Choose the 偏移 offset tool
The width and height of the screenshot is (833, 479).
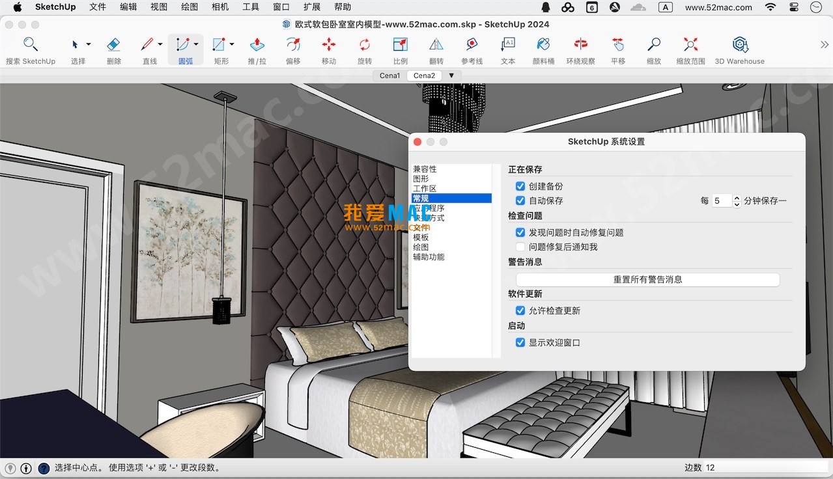point(293,44)
